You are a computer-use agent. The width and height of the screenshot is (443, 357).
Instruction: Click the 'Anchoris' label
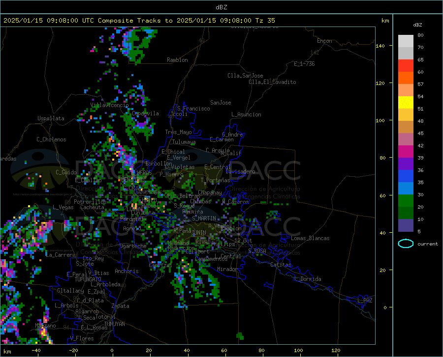(127, 271)
